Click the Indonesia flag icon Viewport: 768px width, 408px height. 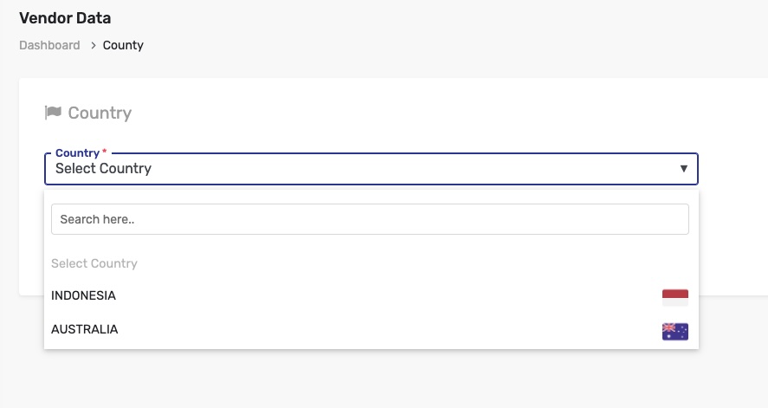click(674, 297)
